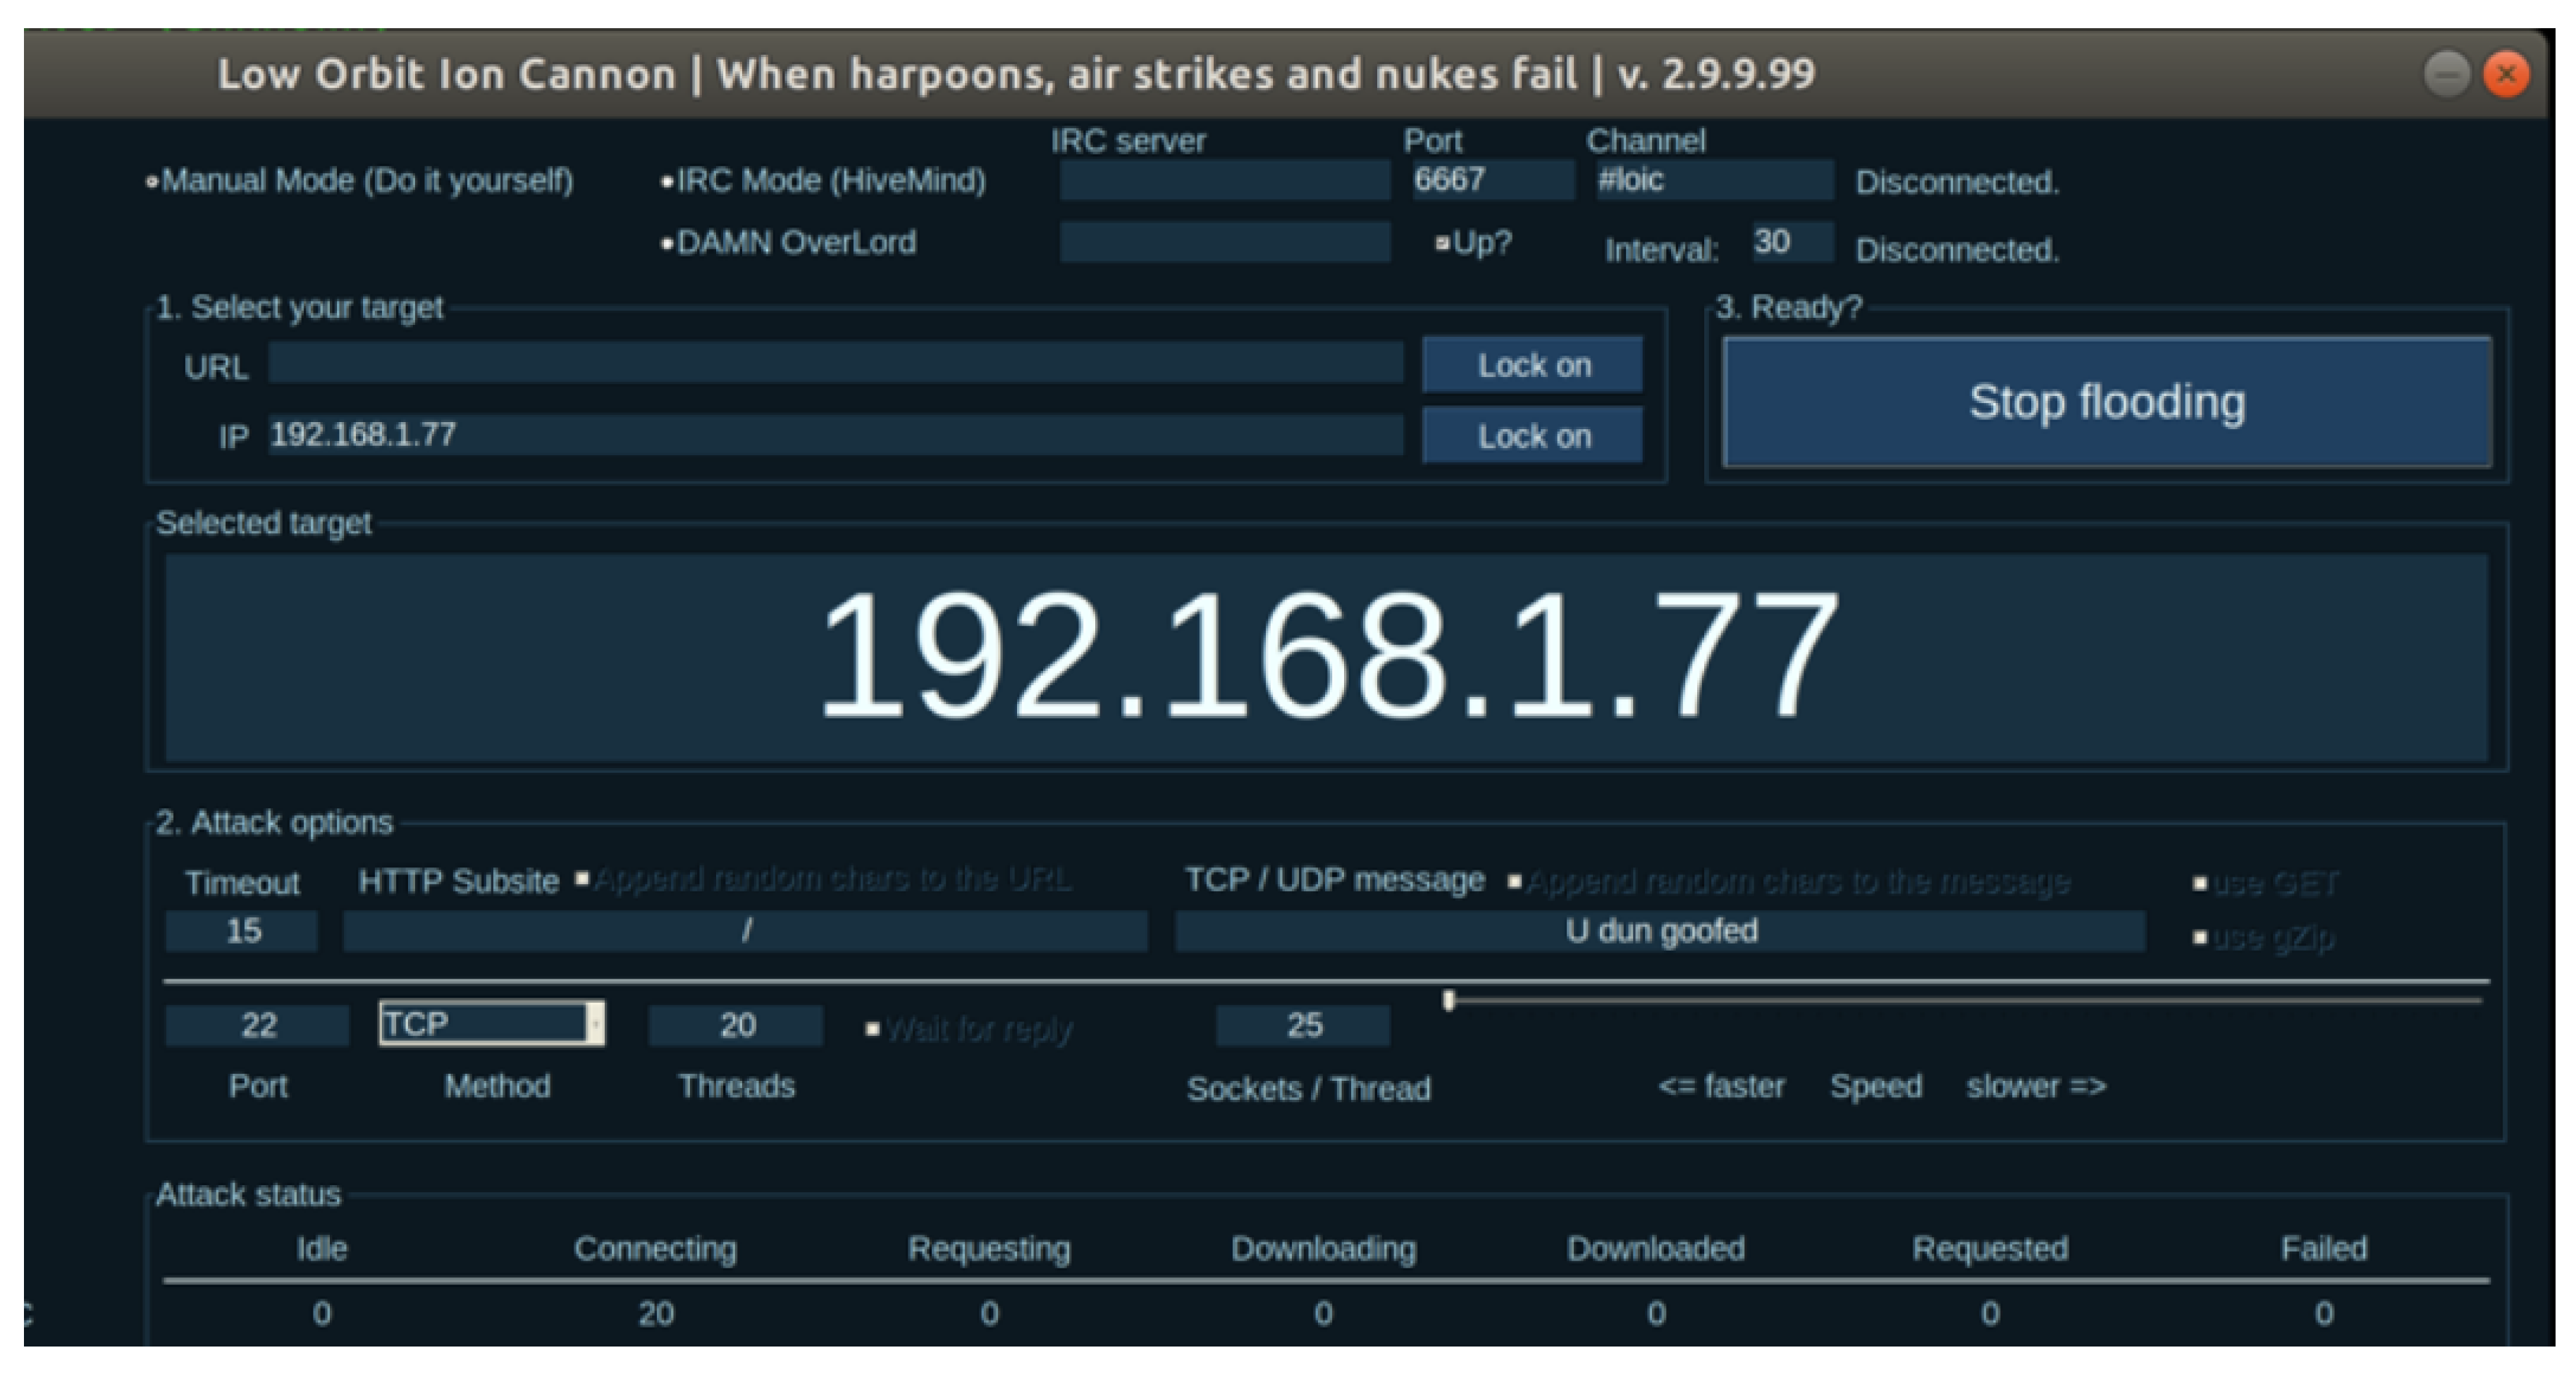Select Manual Mode (Do it yourself)
This screenshot has width=2576, height=1374.
(x=152, y=181)
